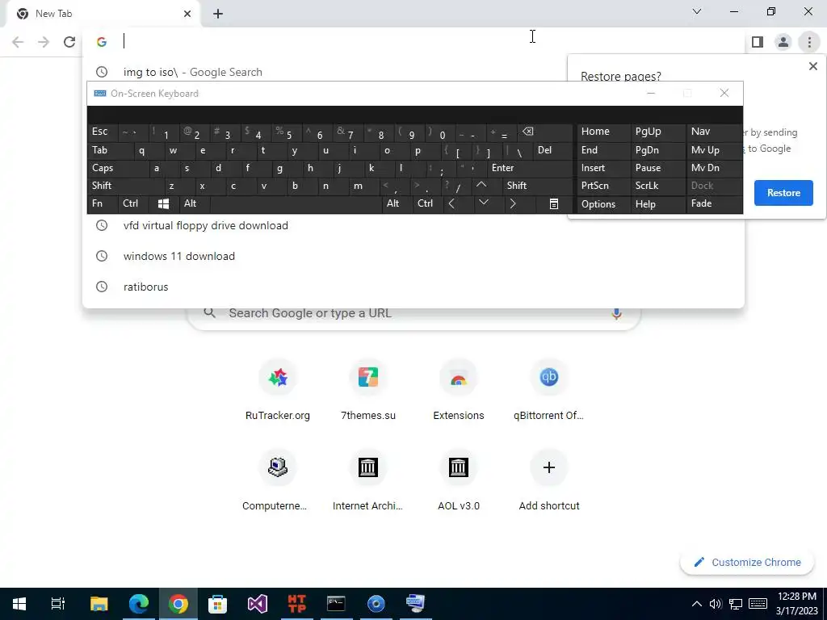Click the Enter key on On-Screen Keyboard
Viewport: 827px width, 620px height.
(x=530, y=168)
